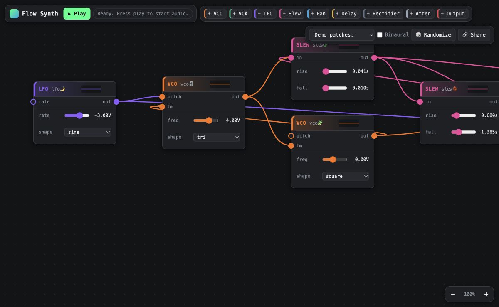Click the Share link button

[x=474, y=35]
